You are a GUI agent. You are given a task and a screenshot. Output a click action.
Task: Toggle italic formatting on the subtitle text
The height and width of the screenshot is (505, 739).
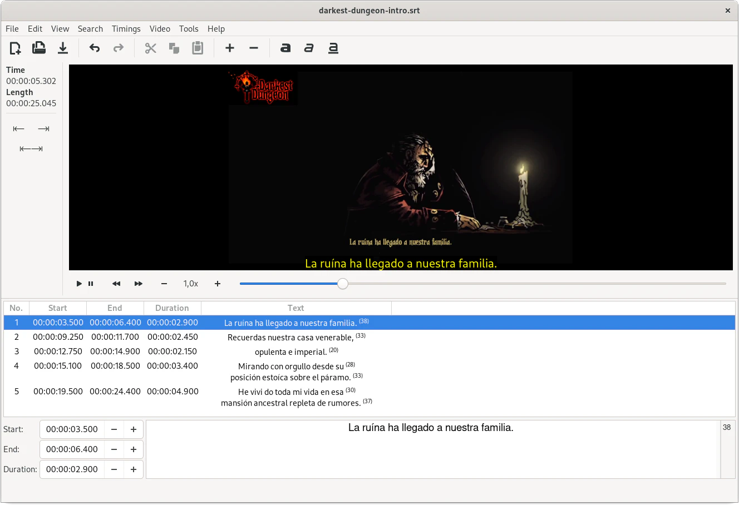click(x=309, y=48)
